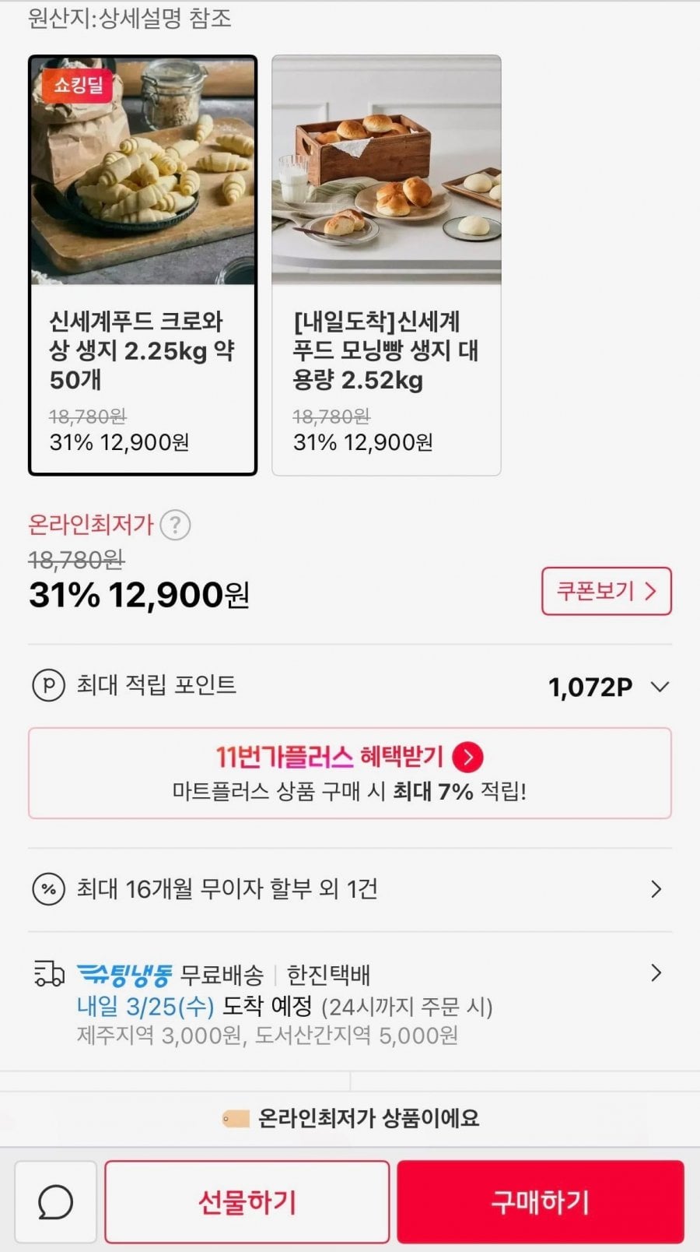Tap the 쇼킹딜 badge on croissant image
700x1252 pixels.
[78, 84]
